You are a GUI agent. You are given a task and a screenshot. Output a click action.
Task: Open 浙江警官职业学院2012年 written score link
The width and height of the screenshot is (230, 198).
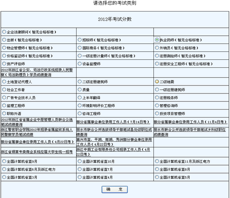tap(37, 132)
